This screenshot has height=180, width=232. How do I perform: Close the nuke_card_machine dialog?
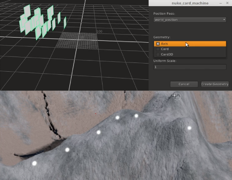(228, 3)
